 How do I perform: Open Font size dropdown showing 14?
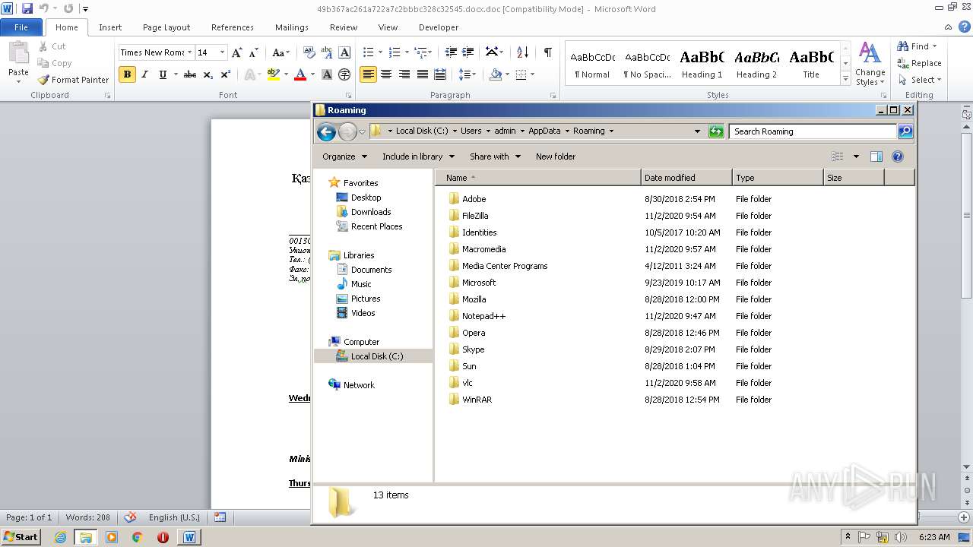pos(222,52)
